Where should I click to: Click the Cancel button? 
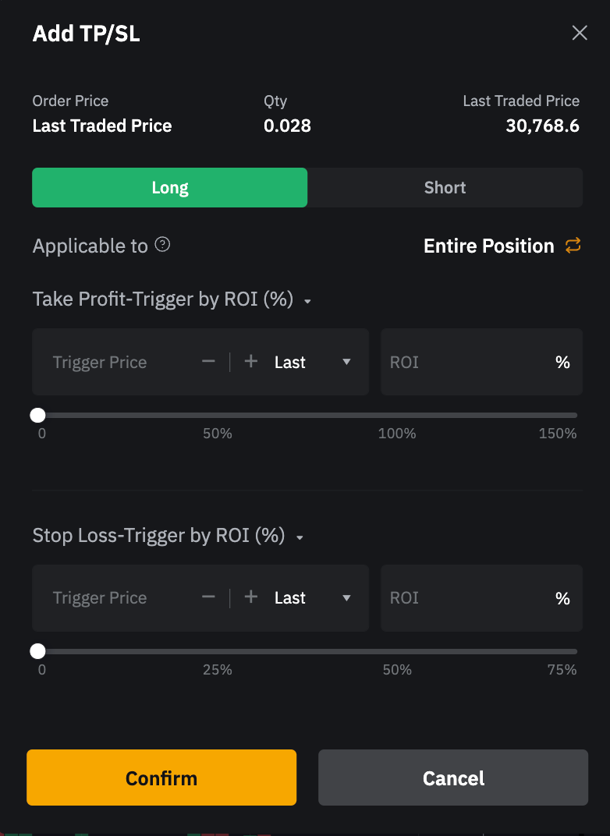(x=453, y=778)
